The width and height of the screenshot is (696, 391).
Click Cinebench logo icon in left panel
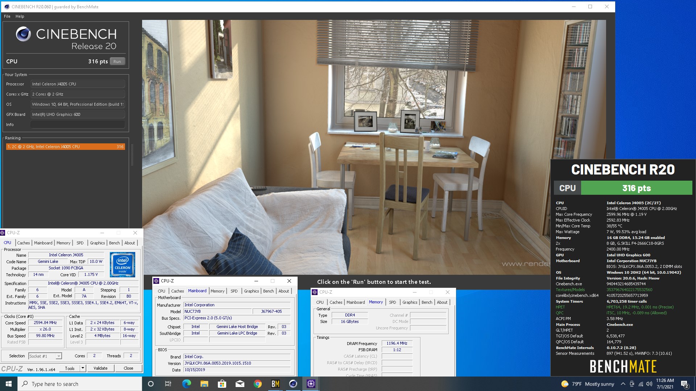pos(23,34)
